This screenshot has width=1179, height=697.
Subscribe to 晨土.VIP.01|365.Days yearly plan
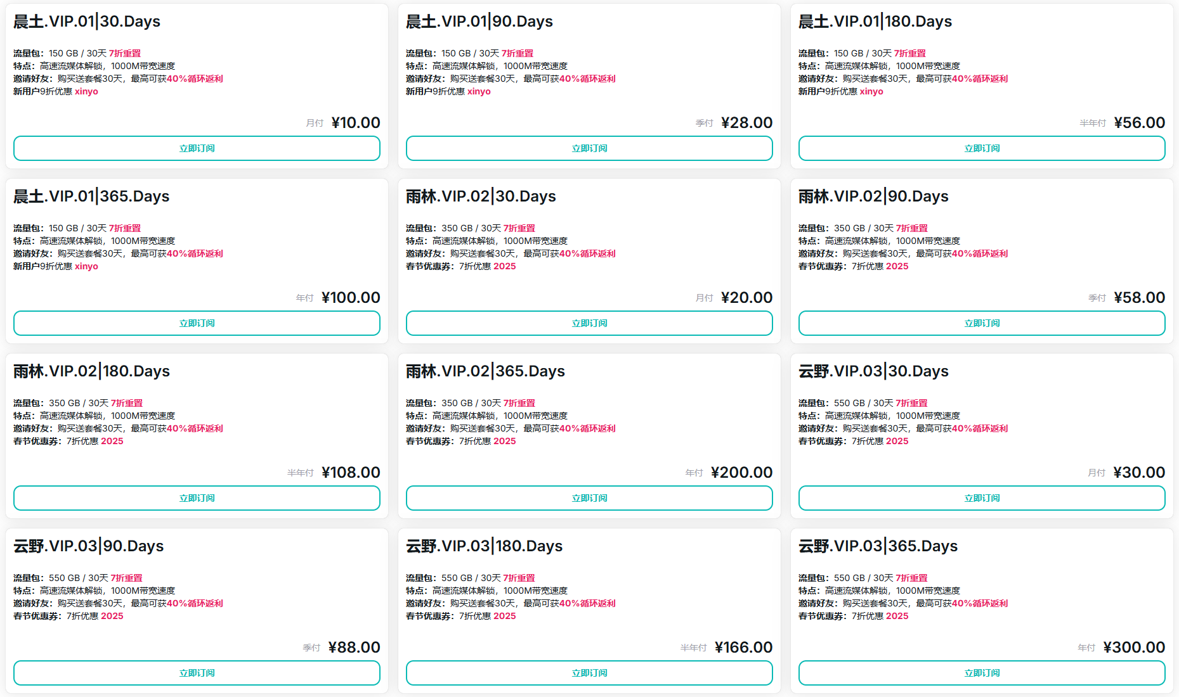tap(197, 323)
